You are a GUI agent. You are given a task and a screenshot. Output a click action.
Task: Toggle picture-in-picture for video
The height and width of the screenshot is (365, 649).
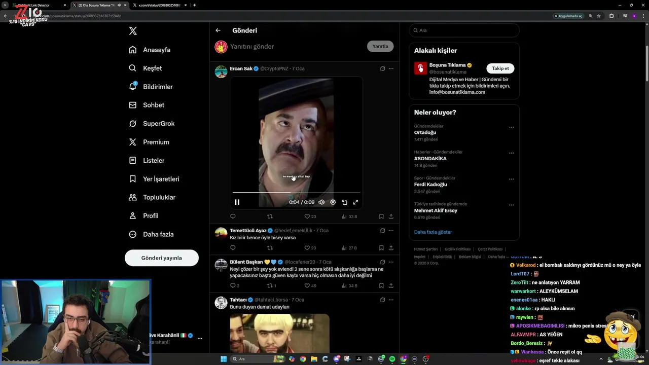344,202
